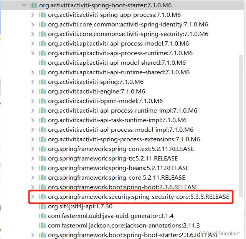Click library icon of spring-context
The width and height of the screenshot is (246, 239).
(x=42, y=149)
